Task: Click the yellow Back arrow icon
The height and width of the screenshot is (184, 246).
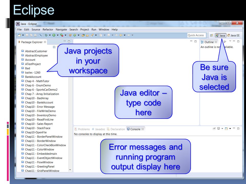Action: tap(121, 35)
